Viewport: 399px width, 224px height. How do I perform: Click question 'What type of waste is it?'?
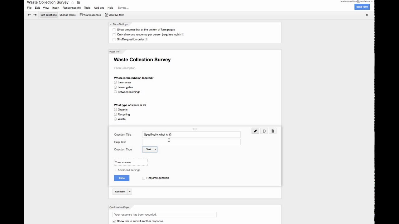[x=130, y=105]
